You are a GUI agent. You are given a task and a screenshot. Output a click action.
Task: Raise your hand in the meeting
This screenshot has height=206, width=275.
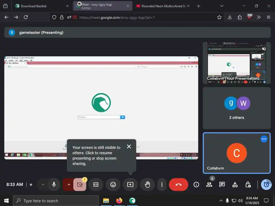point(147,185)
